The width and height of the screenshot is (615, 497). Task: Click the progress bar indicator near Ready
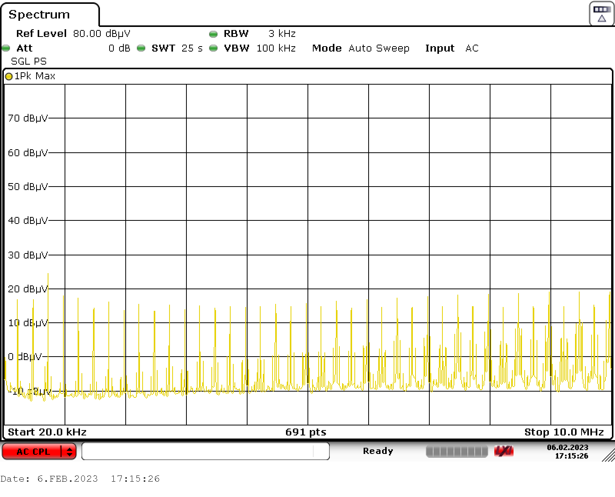tap(457, 451)
